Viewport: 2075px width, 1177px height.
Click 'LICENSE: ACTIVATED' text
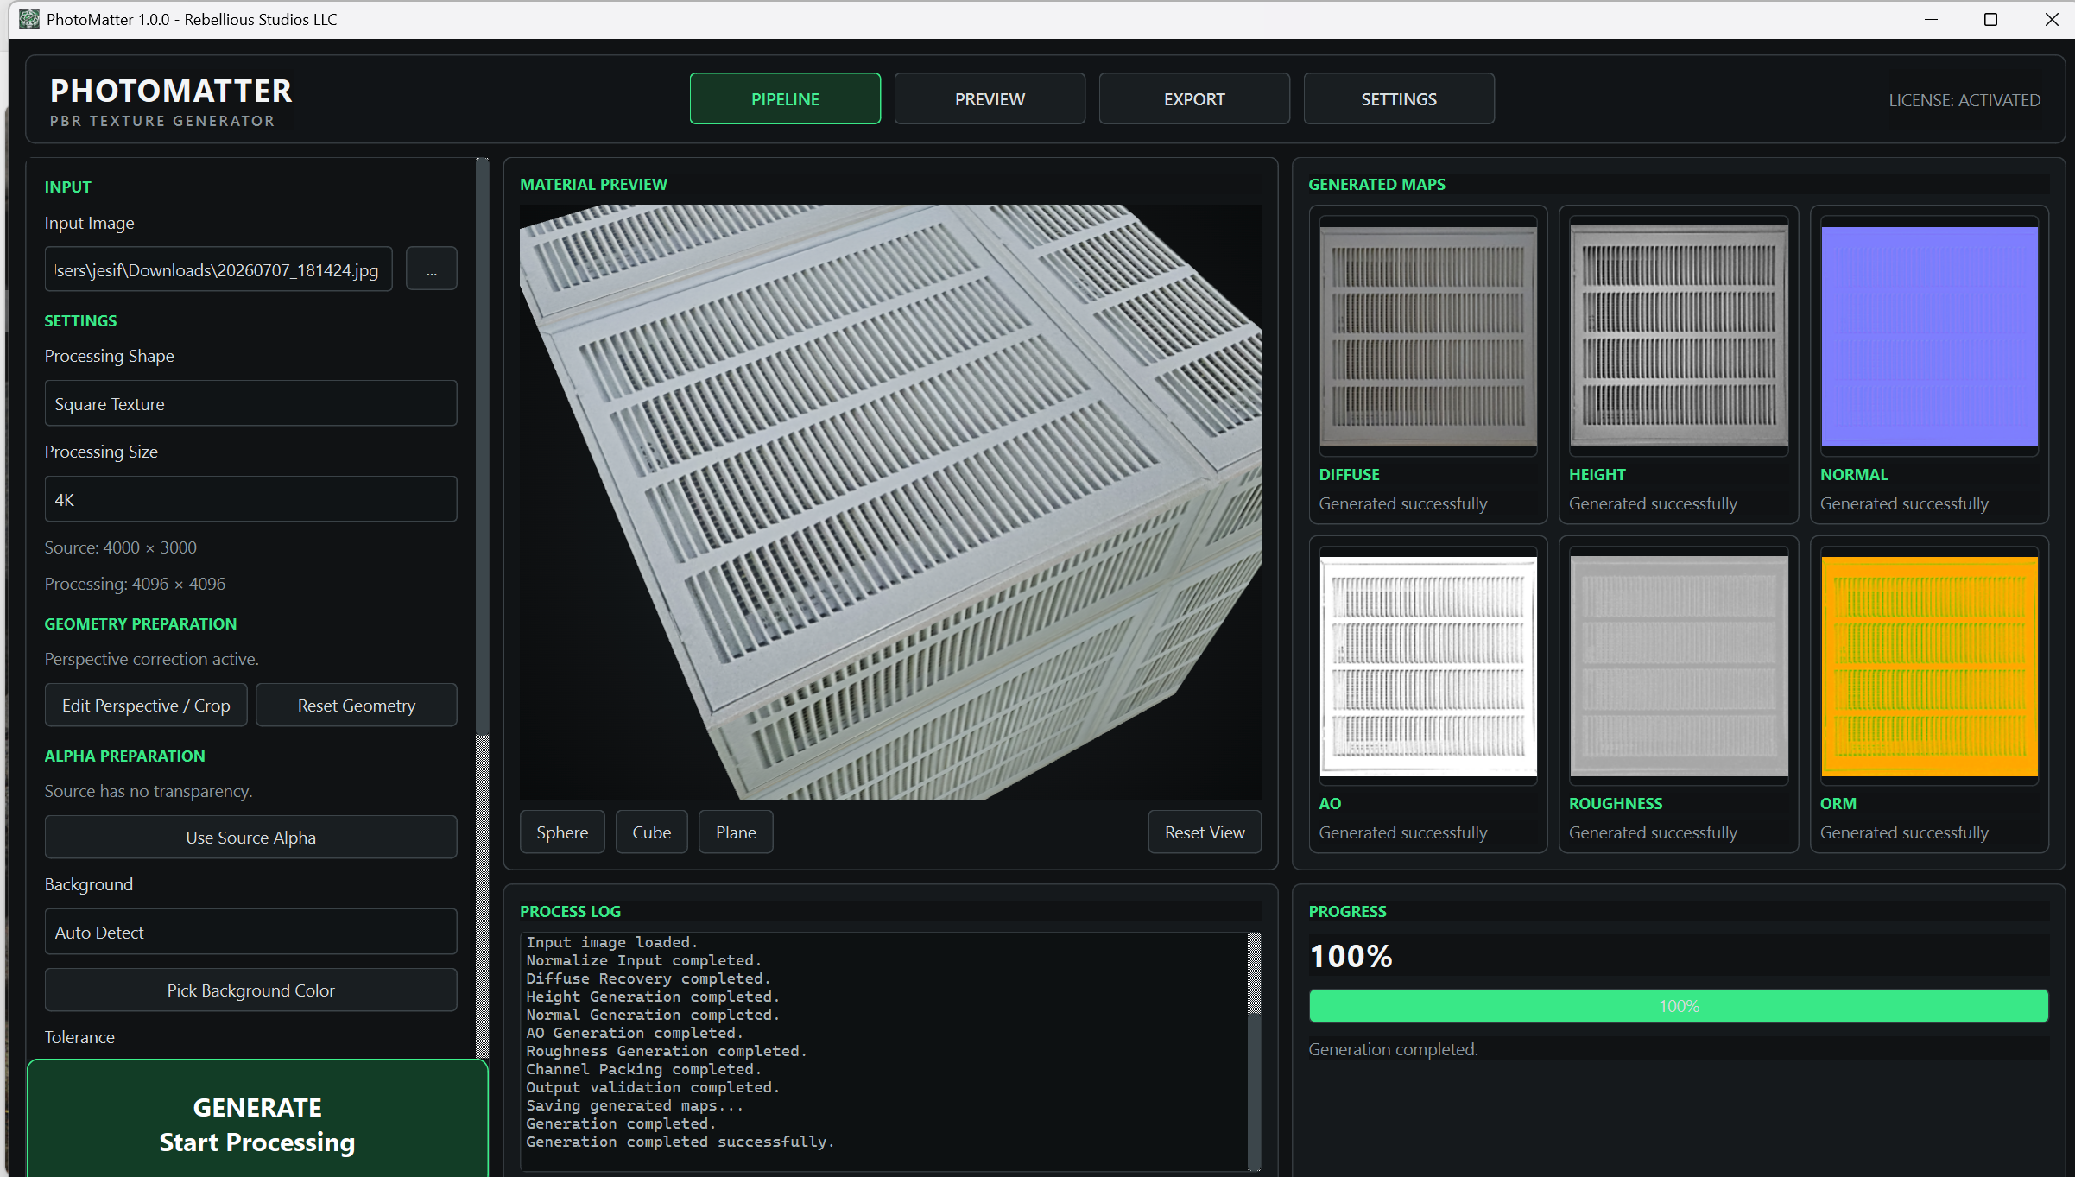tap(1964, 100)
